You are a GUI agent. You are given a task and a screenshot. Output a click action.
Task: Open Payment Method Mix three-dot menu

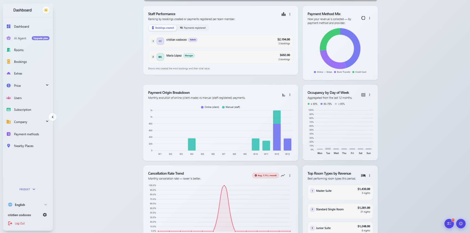pos(369,18)
